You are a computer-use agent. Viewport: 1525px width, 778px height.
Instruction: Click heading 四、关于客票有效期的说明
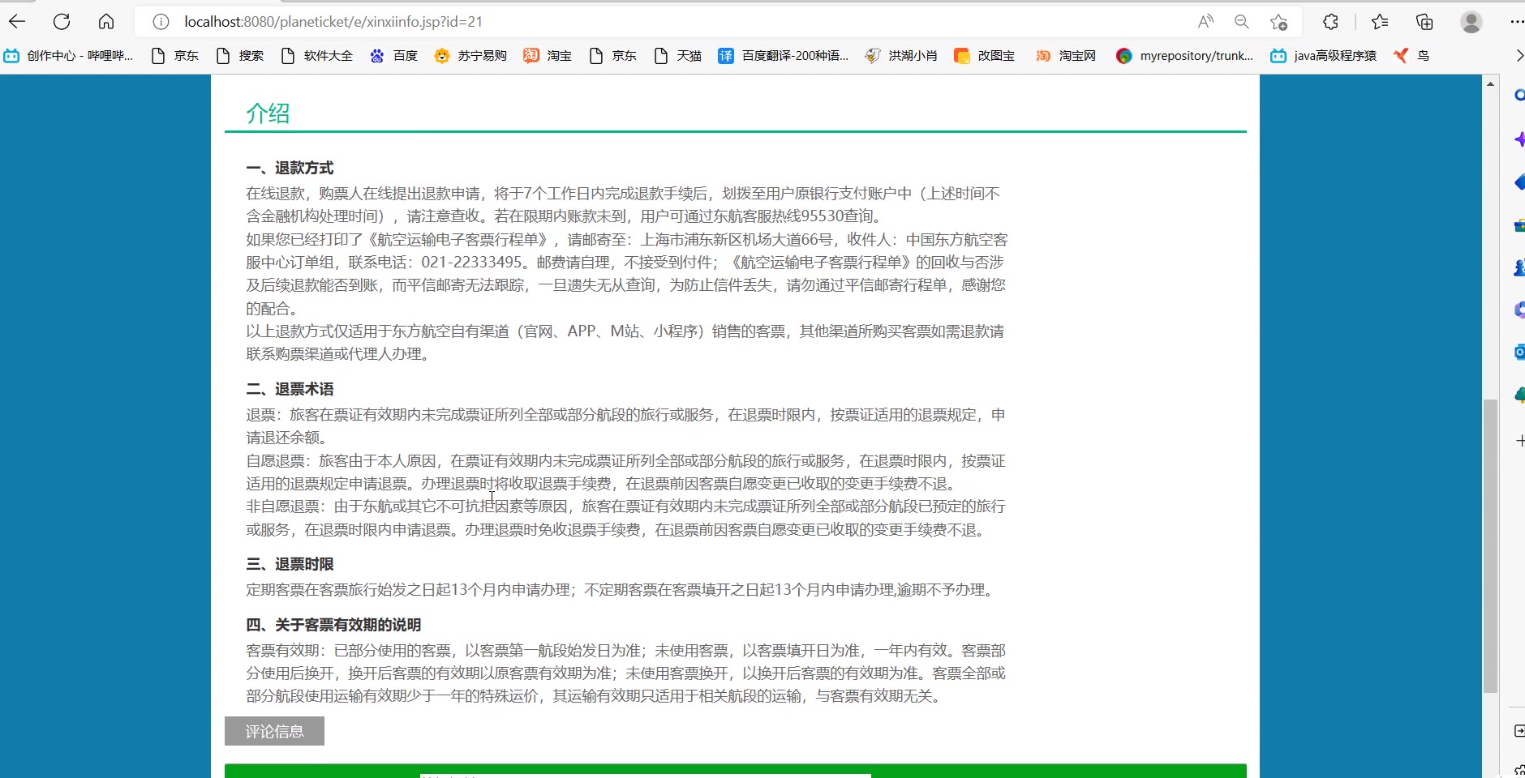[x=333, y=625]
